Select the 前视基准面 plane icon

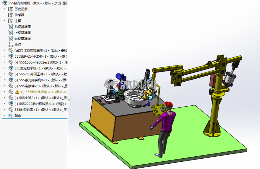click(11, 27)
